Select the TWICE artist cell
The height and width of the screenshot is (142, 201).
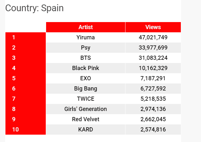(85, 99)
